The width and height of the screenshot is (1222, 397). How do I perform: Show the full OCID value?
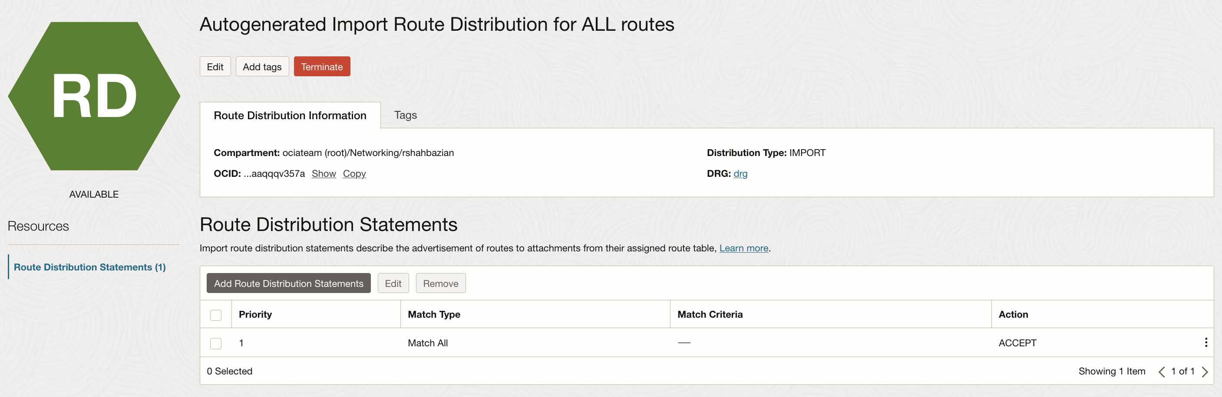tap(324, 173)
